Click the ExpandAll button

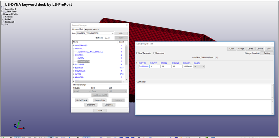pos(91,105)
